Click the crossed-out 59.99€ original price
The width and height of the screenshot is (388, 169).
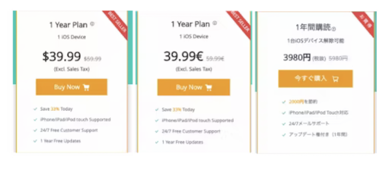(215, 58)
